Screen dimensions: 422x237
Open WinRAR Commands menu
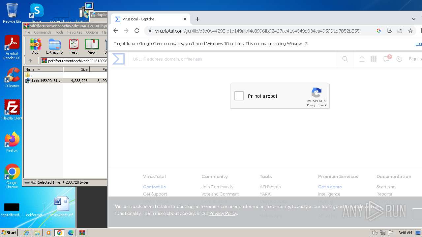[x=43, y=32]
